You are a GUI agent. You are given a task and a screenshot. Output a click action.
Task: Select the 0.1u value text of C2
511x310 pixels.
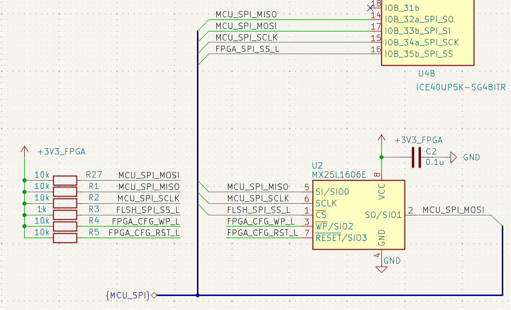pos(435,162)
